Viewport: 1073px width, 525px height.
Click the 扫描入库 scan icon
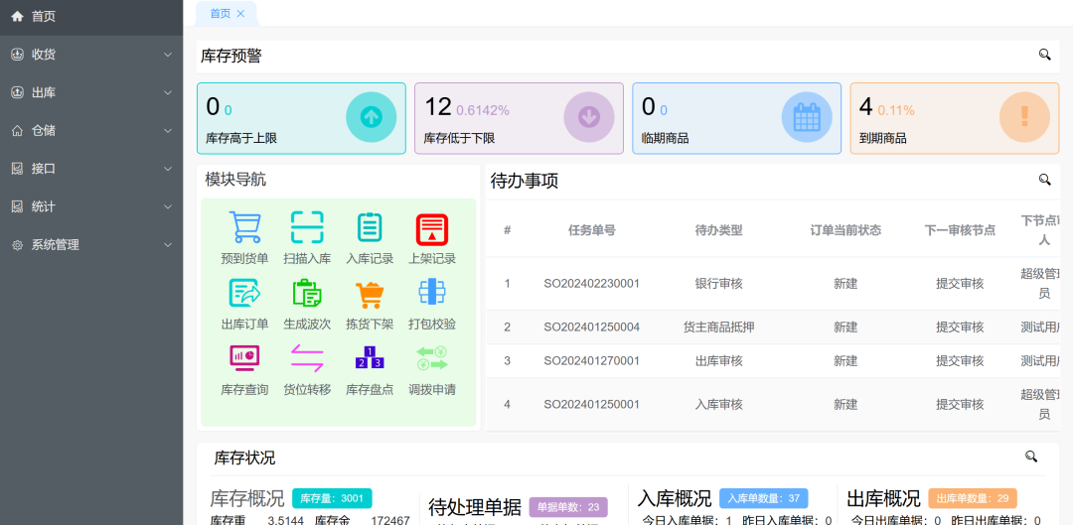(307, 229)
